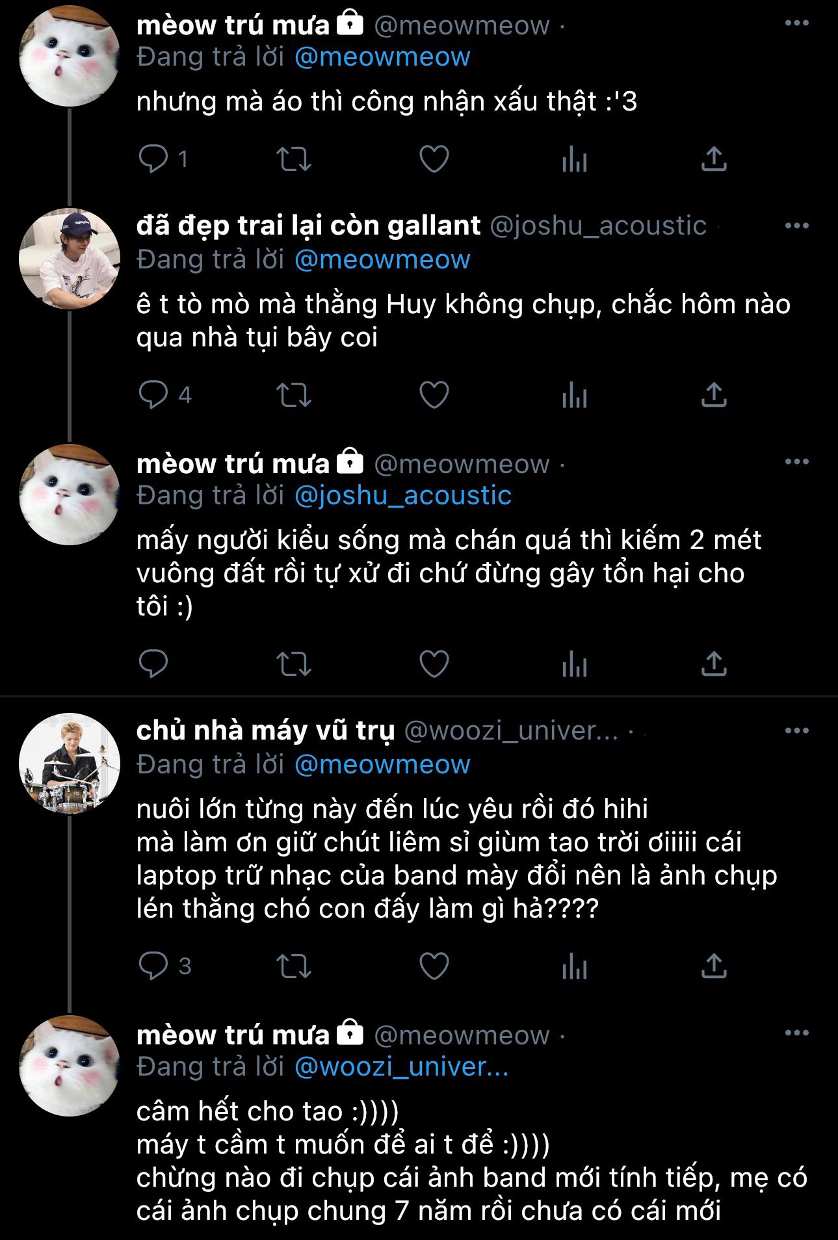View analytics of the top tweet
Screen dimensions: 838x1240
point(575,159)
